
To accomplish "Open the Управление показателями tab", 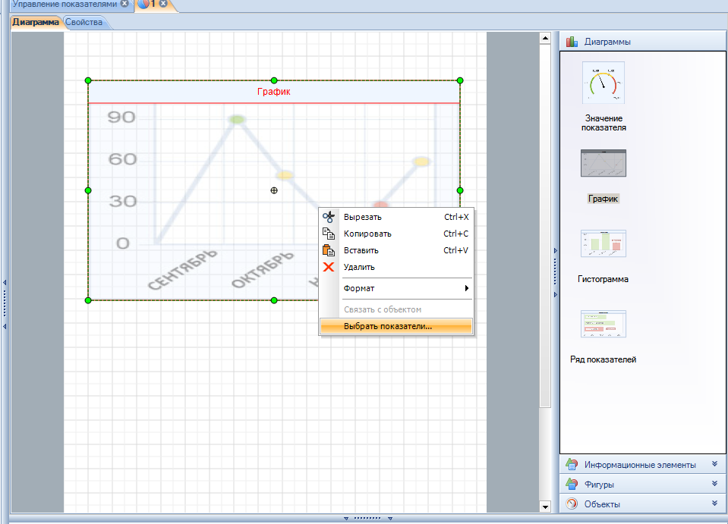I will coord(64,5).
